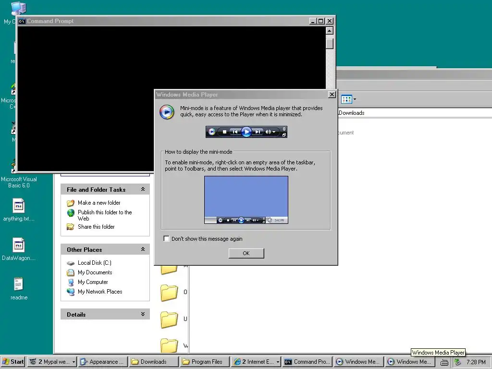Click the stop button in the mini-mode preview
The height and width of the screenshot is (369, 492).
point(224,132)
